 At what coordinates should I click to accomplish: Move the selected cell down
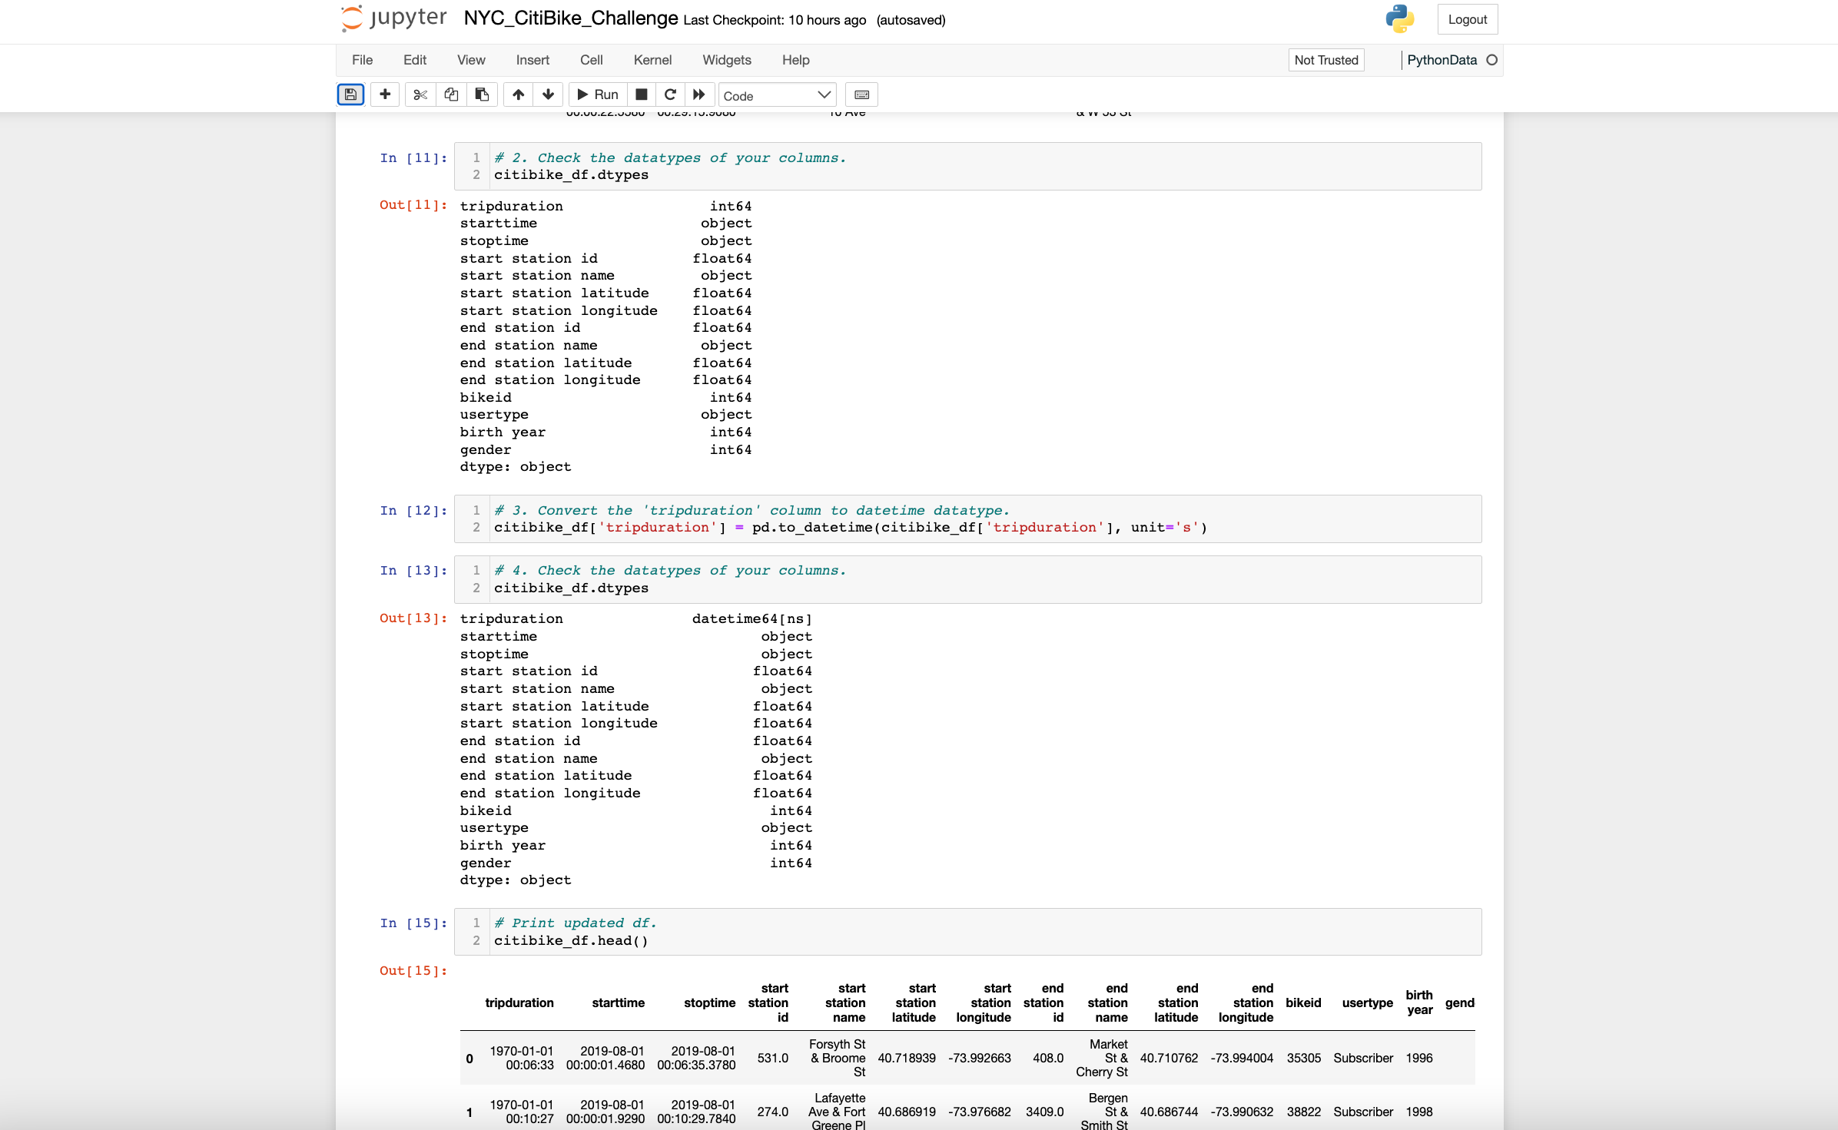pyautogui.click(x=548, y=94)
